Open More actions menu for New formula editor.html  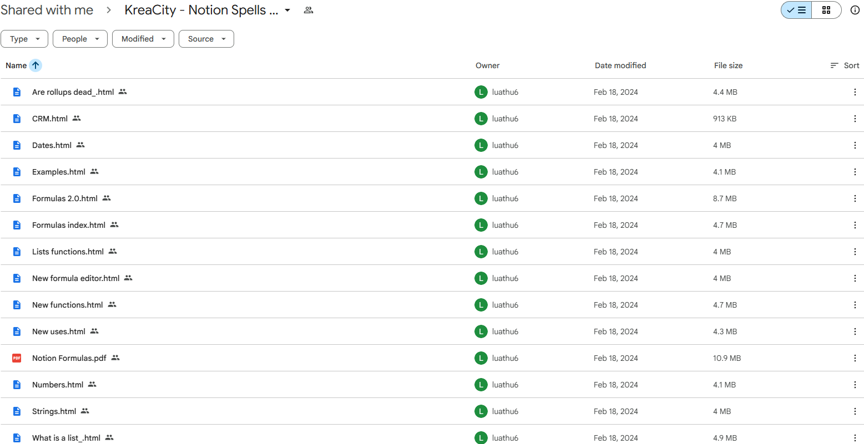(855, 278)
